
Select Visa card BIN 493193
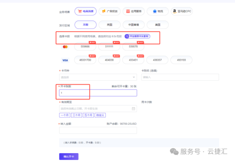click(x=182, y=60)
